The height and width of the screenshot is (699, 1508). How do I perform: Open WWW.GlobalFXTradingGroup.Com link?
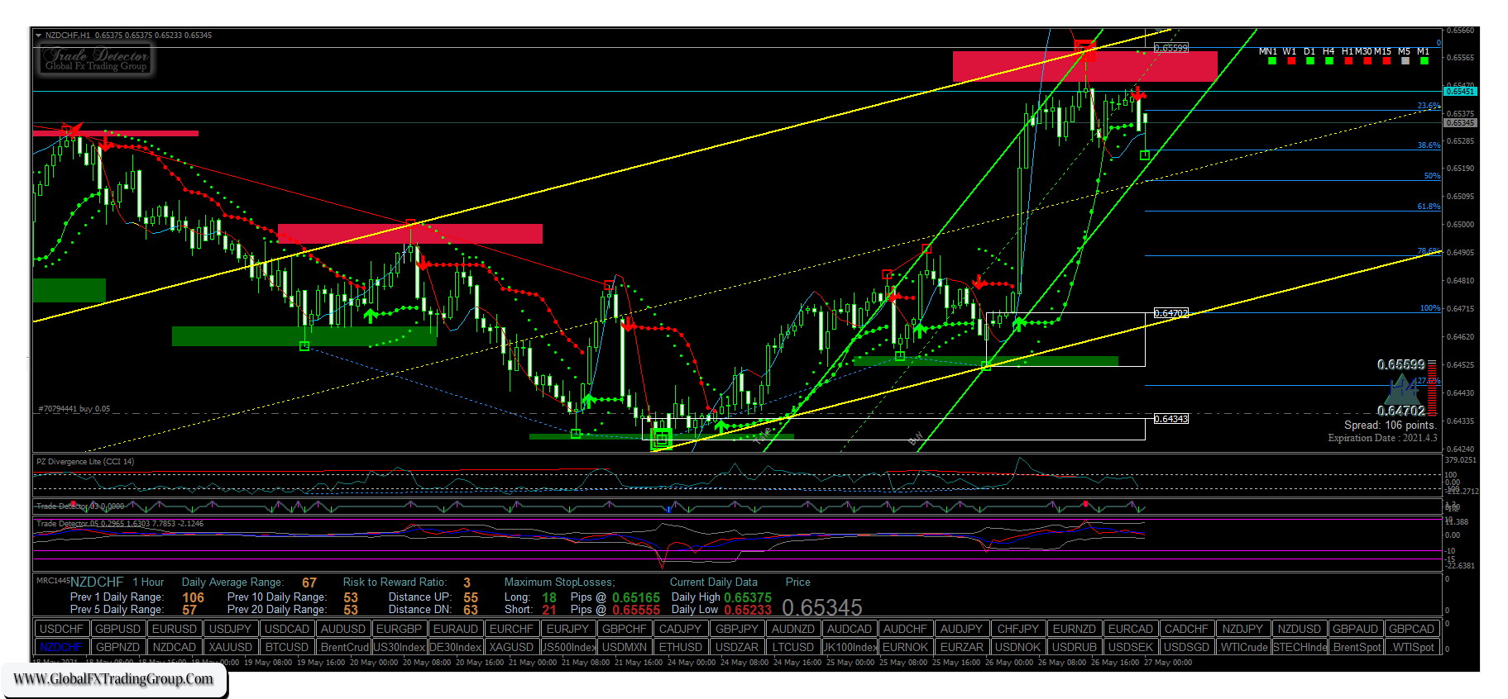point(113,679)
